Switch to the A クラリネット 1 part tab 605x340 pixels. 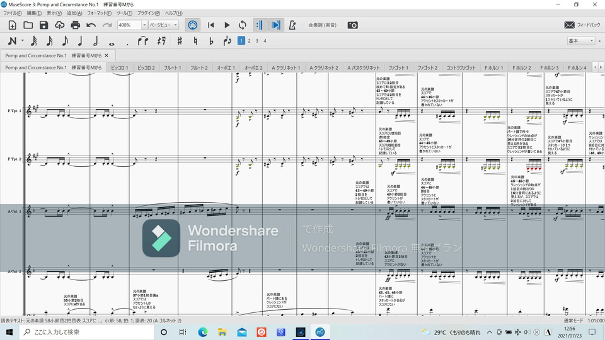pyautogui.click(x=286, y=67)
